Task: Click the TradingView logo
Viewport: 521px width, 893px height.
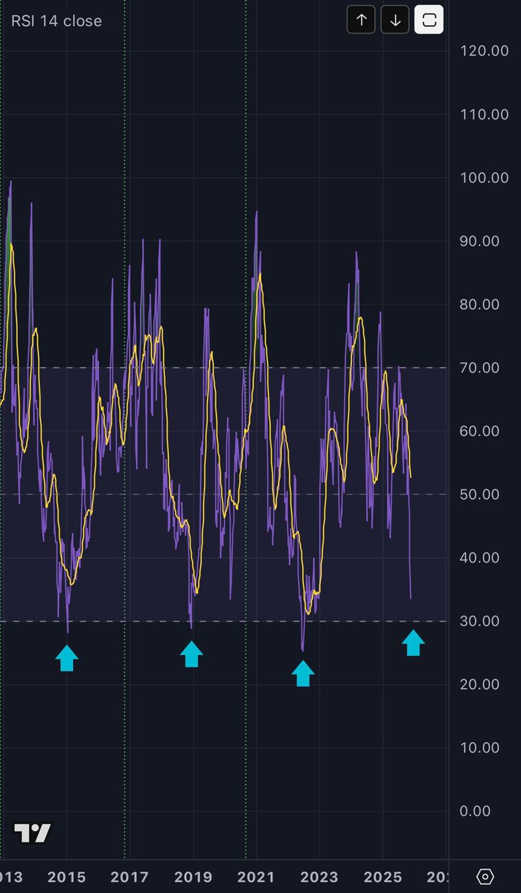Action: point(33,833)
